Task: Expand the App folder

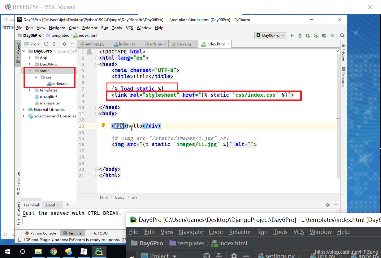Action: 30,58
